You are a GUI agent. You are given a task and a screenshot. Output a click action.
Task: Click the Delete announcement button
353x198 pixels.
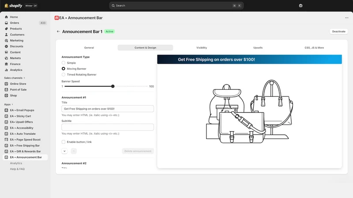click(x=138, y=151)
